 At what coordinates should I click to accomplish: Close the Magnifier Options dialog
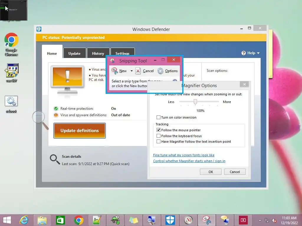(x=244, y=84)
